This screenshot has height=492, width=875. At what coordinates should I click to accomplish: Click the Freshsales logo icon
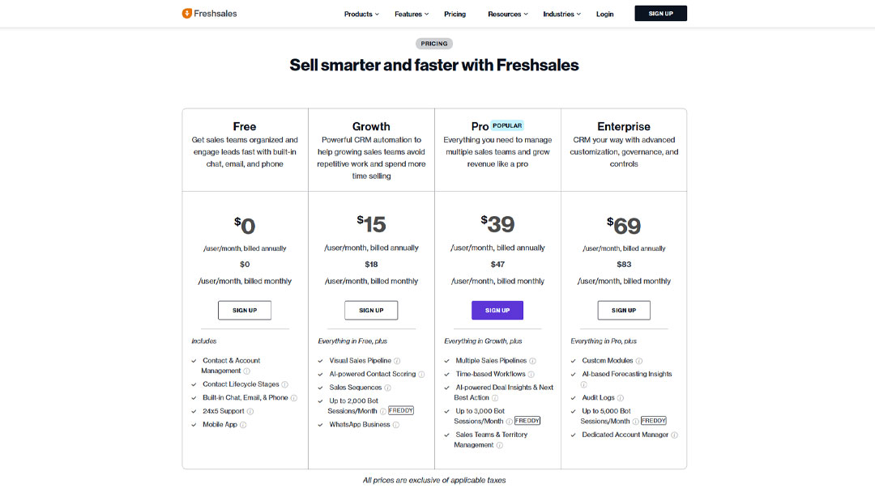point(187,14)
